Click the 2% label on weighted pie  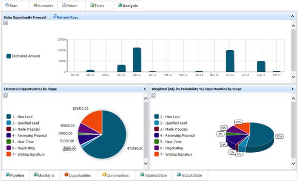(x=232, y=152)
